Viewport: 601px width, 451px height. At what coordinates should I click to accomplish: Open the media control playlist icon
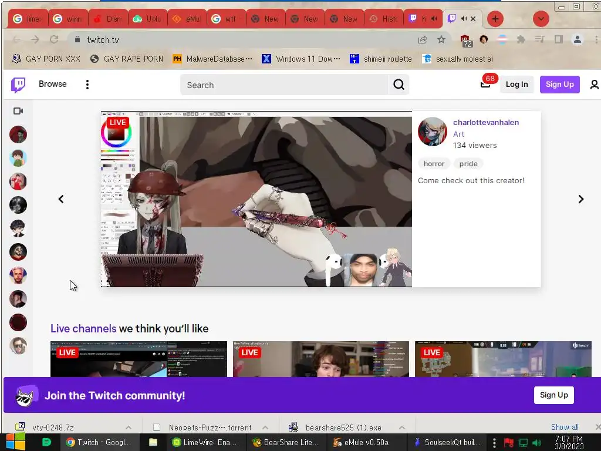point(540,39)
